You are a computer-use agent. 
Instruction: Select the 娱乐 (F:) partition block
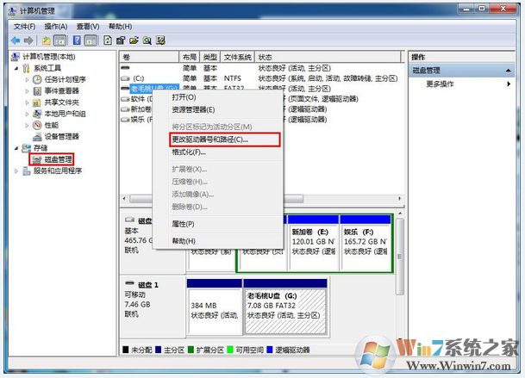tap(366, 243)
